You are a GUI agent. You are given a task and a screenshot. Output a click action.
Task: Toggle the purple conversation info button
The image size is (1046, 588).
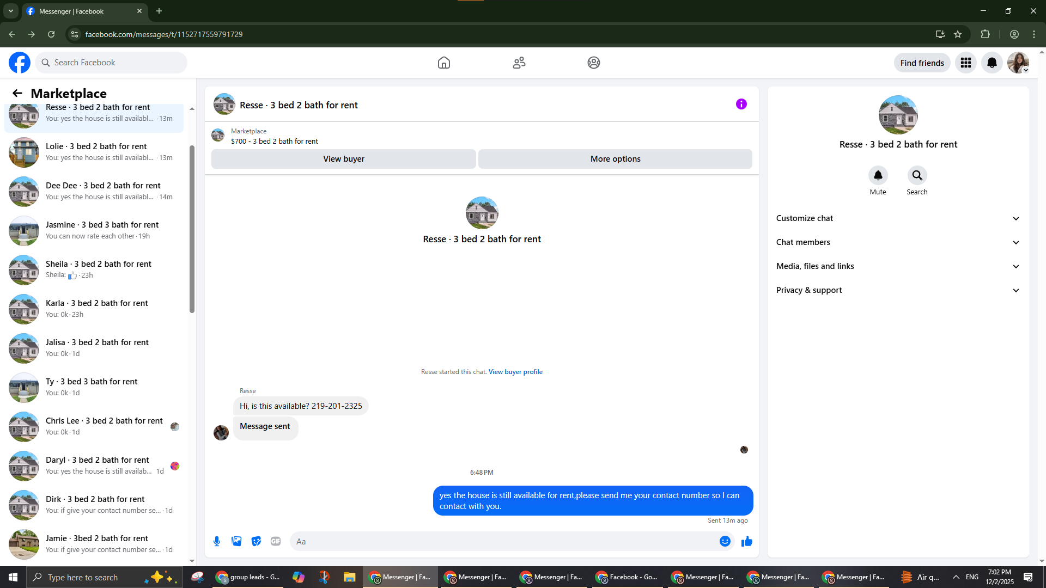(741, 104)
